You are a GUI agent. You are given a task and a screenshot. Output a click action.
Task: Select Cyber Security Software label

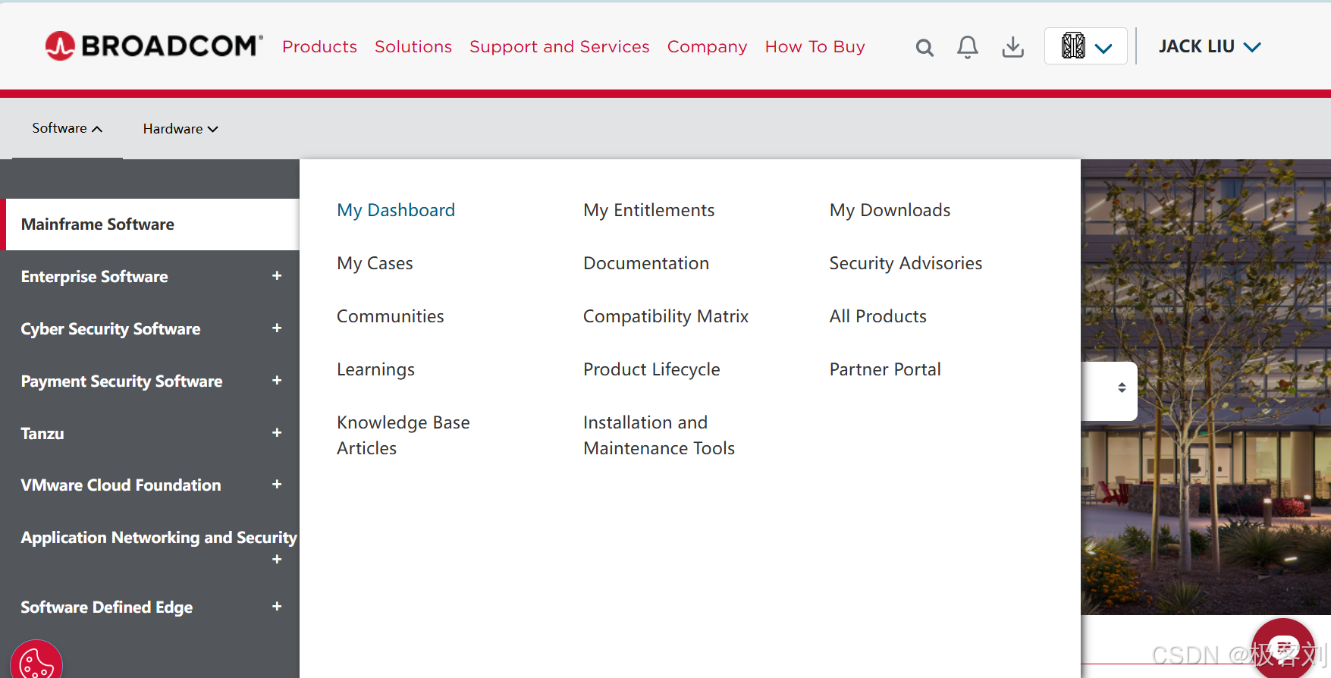(111, 329)
